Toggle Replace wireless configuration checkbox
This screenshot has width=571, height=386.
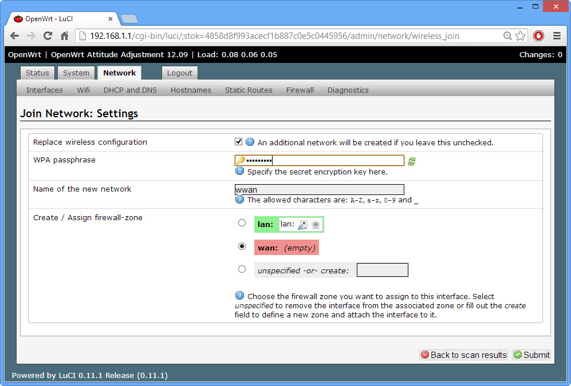238,141
